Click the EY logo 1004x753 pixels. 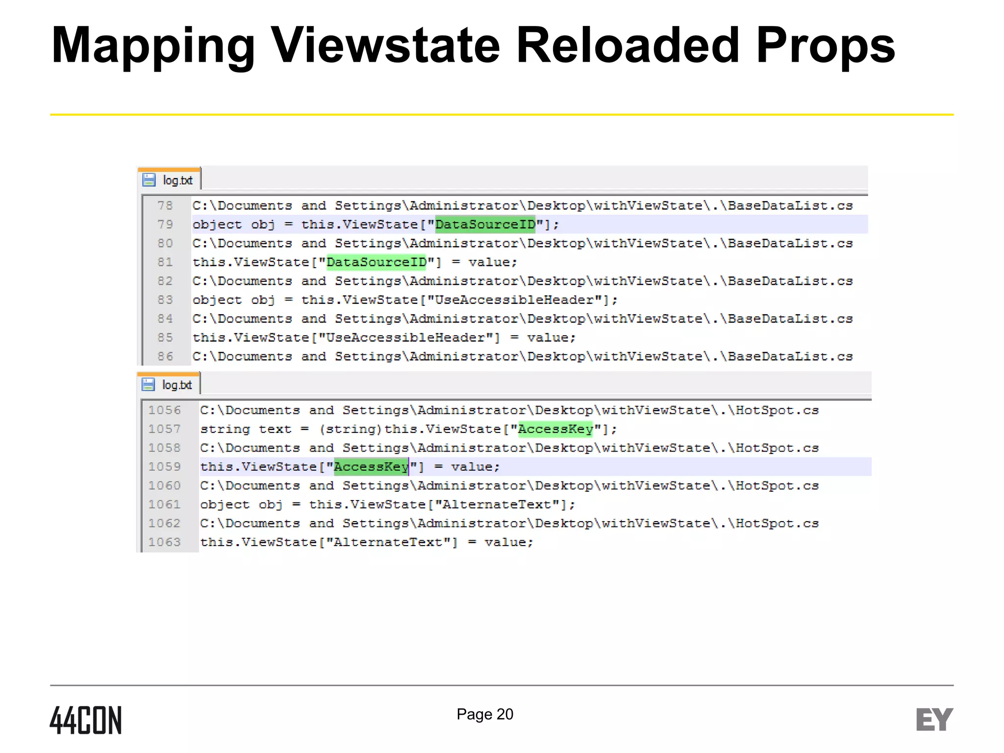click(934, 719)
